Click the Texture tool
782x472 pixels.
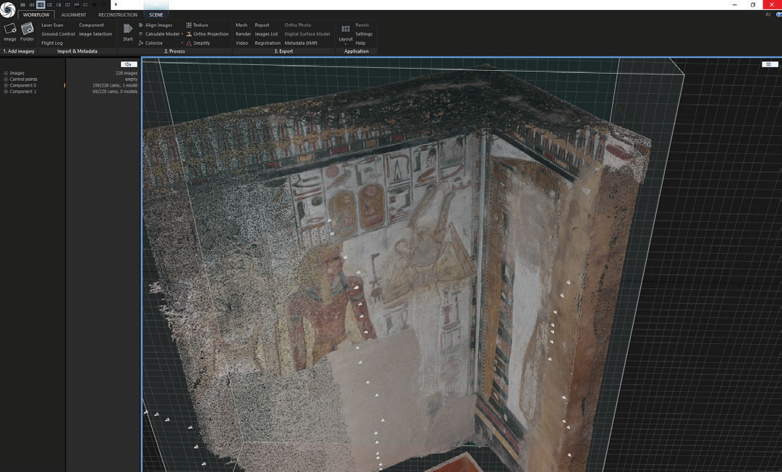[197, 25]
